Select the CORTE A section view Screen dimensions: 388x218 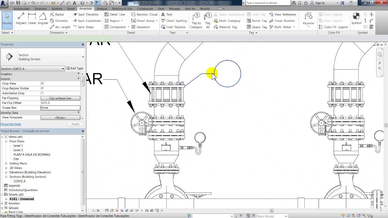[x=19, y=181]
